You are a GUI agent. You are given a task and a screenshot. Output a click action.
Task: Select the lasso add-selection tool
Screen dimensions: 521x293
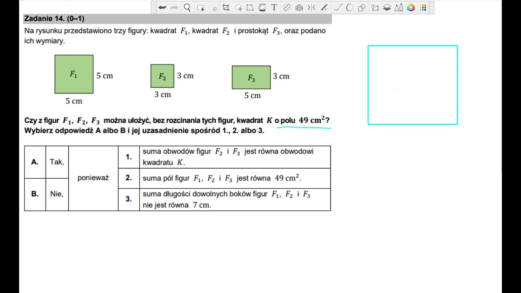click(239, 7)
